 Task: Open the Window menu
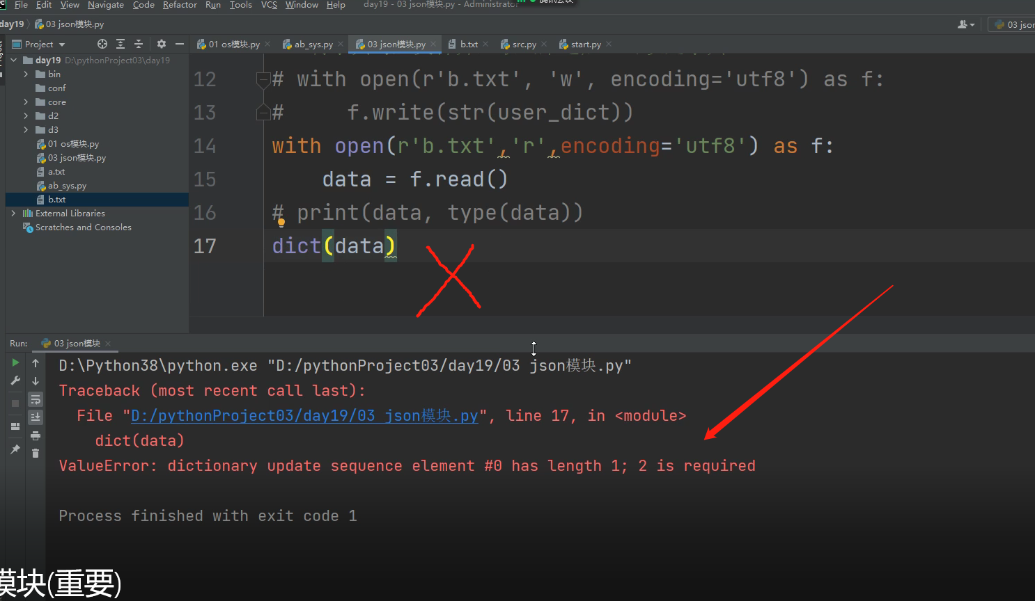[x=302, y=5]
